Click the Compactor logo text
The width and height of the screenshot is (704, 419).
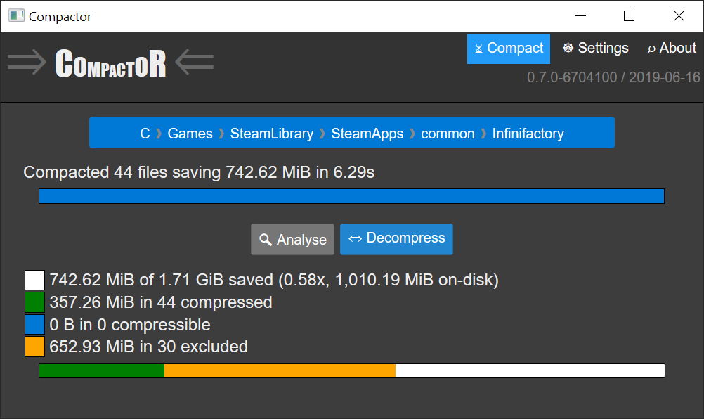(110, 63)
